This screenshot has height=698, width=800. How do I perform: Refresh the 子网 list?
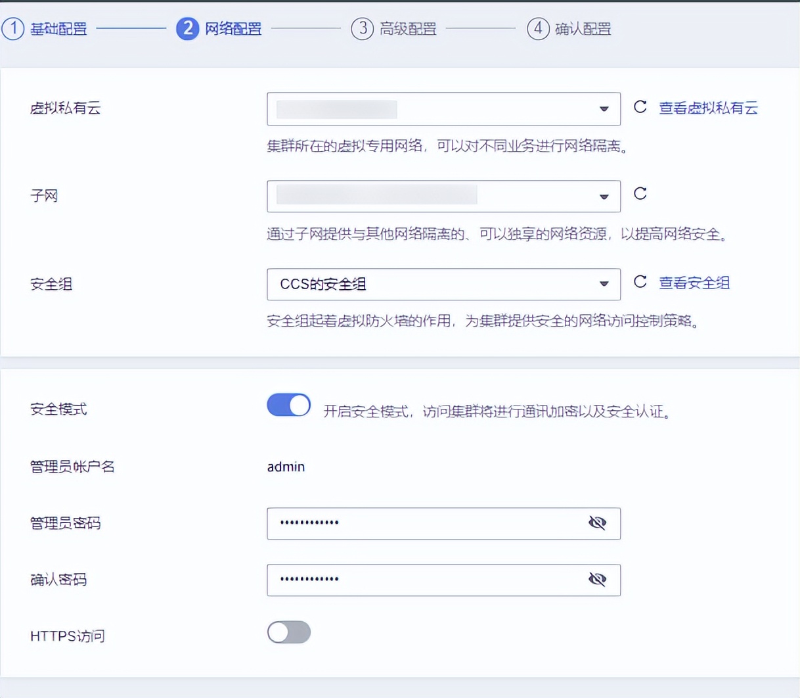(640, 195)
